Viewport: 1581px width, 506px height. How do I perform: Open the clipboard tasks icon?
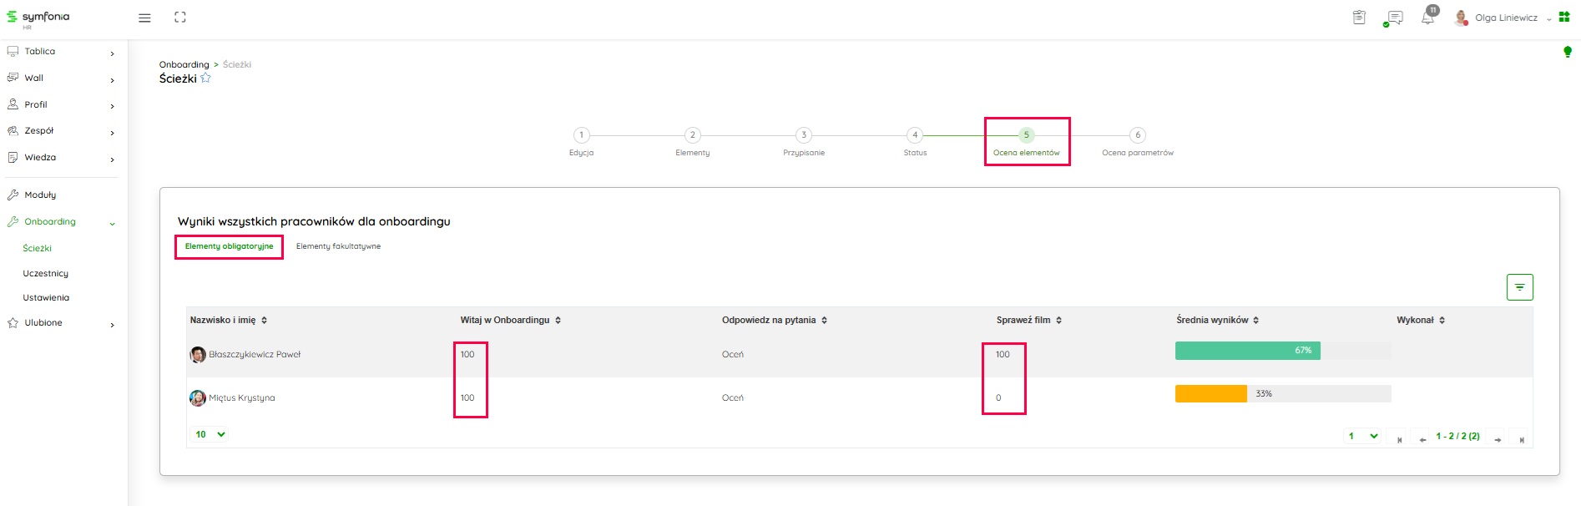coord(1359,18)
